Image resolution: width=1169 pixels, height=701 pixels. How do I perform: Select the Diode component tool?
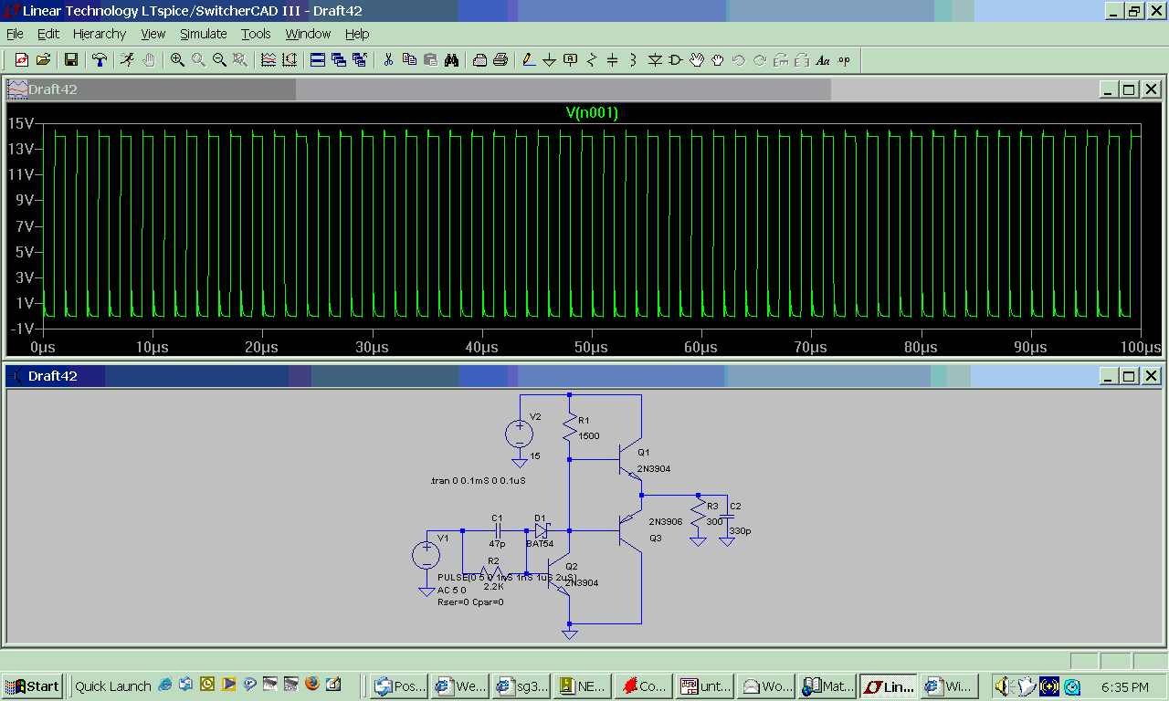coord(655,60)
